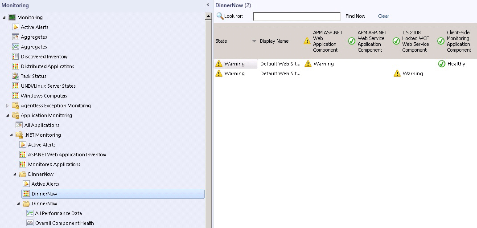Screen dimensions: 477x228
Task: Click the magnifier icon beside Look for
Action: [220, 16]
